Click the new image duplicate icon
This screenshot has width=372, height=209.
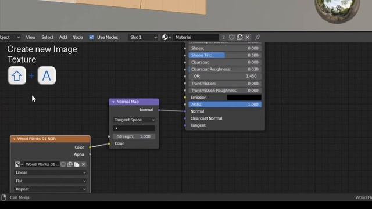click(70, 164)
